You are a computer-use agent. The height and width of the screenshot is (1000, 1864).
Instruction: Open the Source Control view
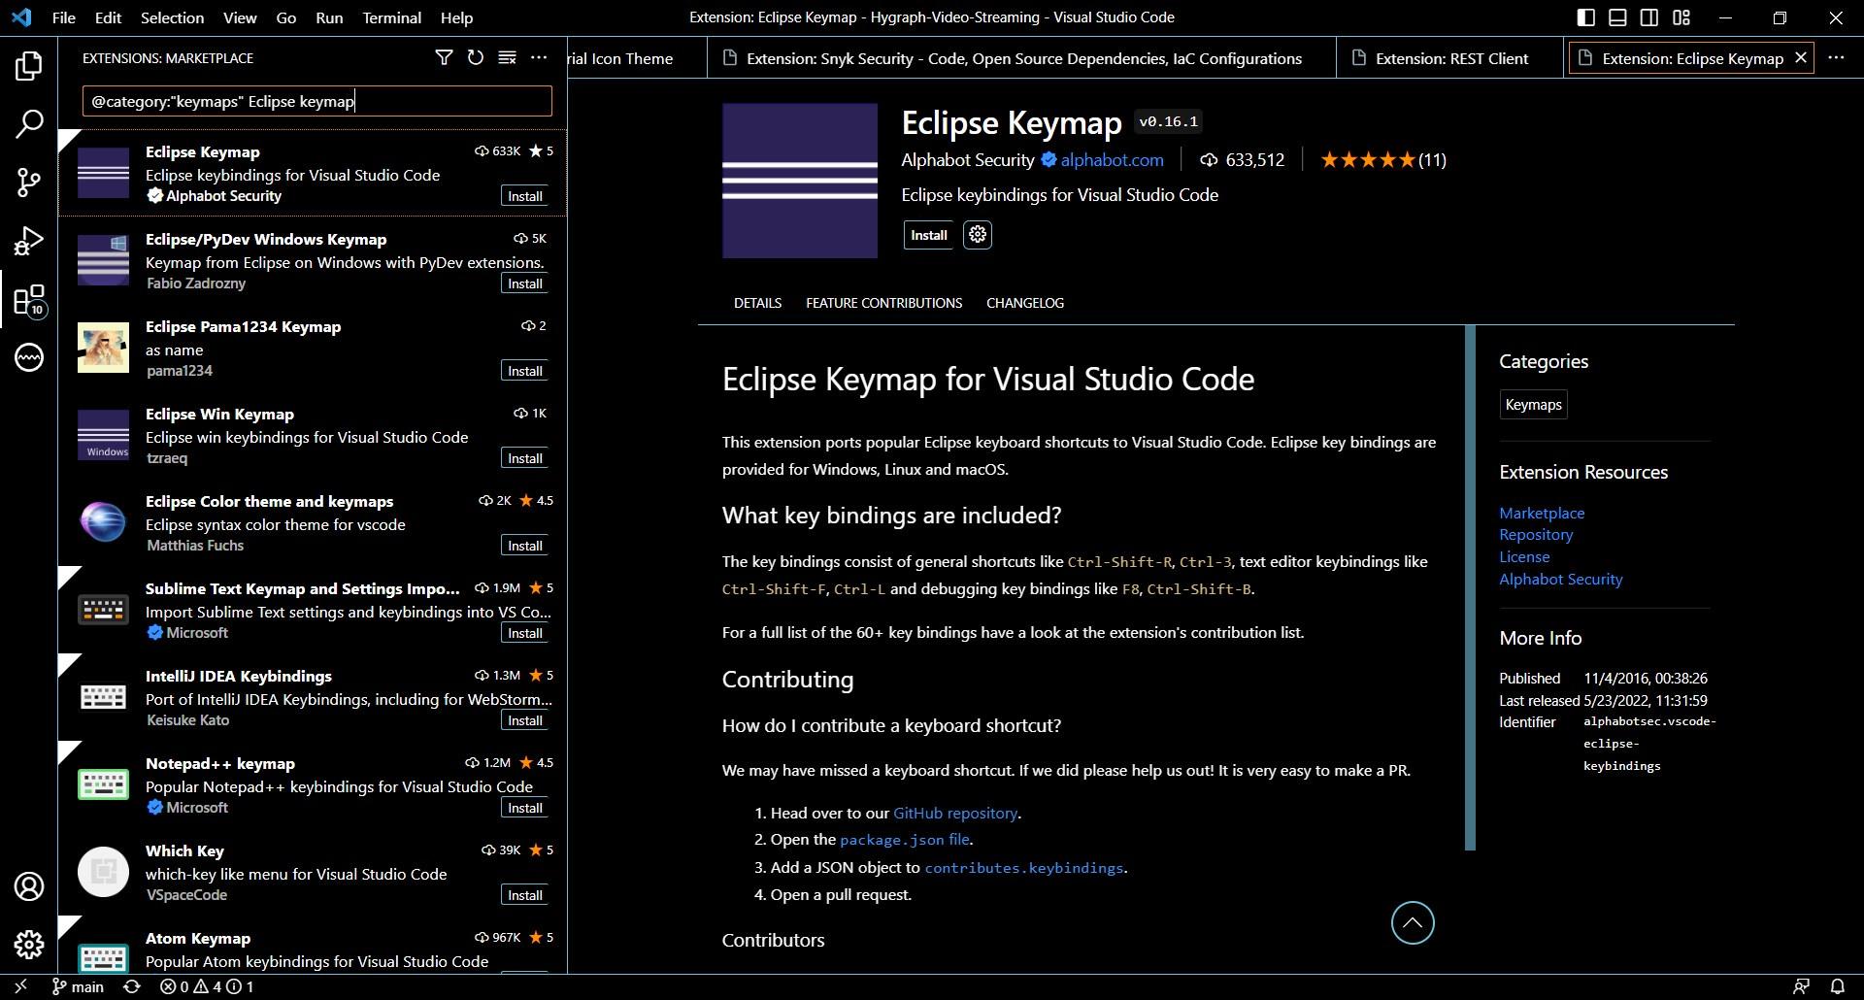click(29, 182)
